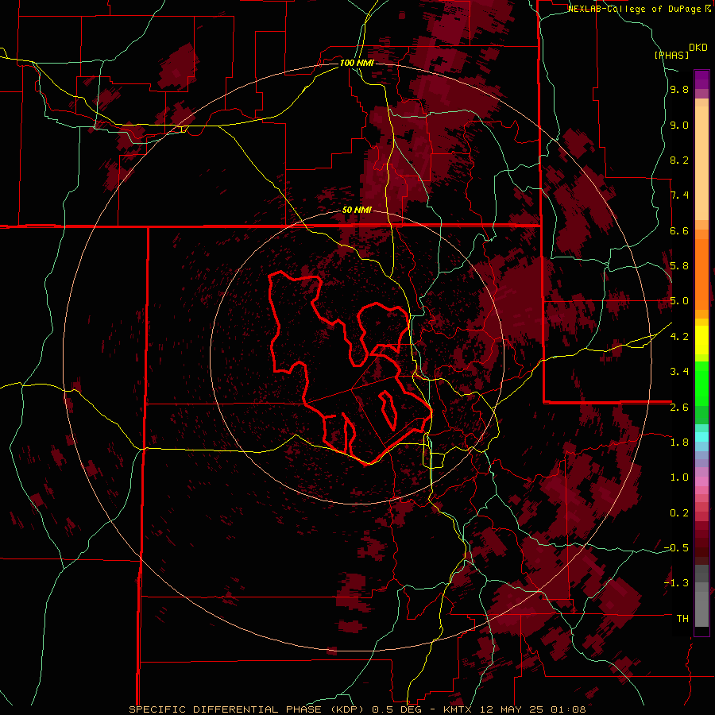This screenshot has width=715, height=715.
Task: Click the 4.2 scale value
Action: (679, 337)
